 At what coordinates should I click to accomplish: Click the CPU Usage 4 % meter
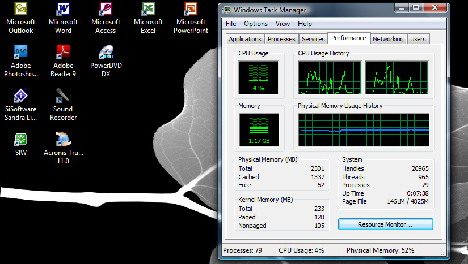point(259,77)
